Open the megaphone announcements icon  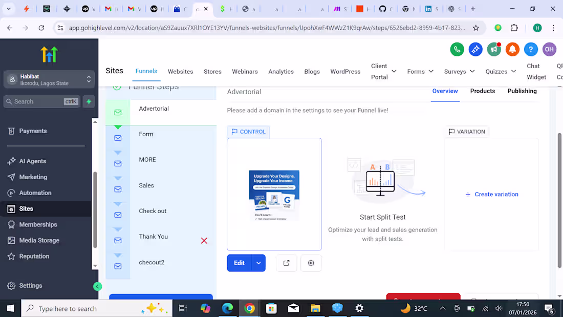(494, 49)
